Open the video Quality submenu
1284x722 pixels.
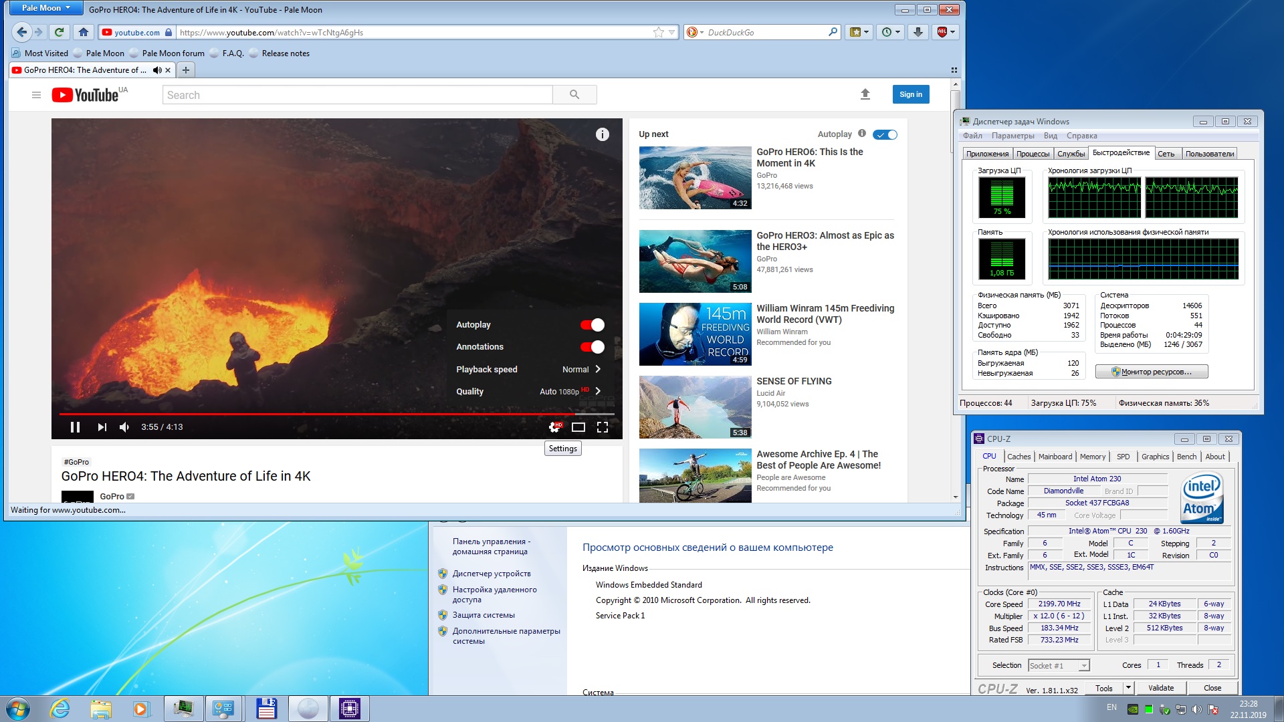coord(528,392)
